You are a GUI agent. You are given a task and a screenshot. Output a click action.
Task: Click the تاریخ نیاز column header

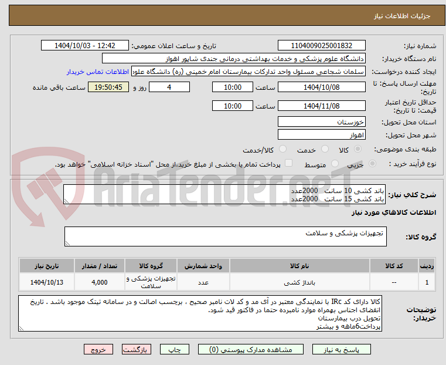pyautogui.click(x=47, y=266)
